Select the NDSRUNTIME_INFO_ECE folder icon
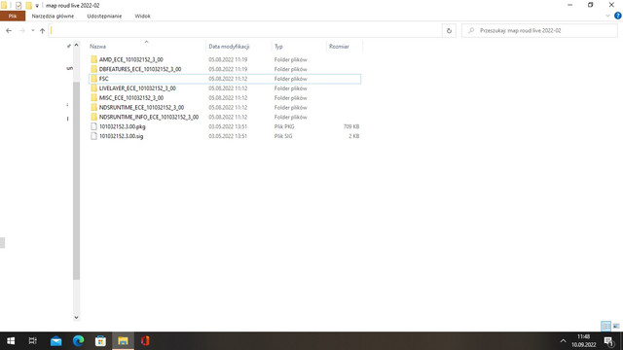This screenshot has width=623, height=350. 93,117
